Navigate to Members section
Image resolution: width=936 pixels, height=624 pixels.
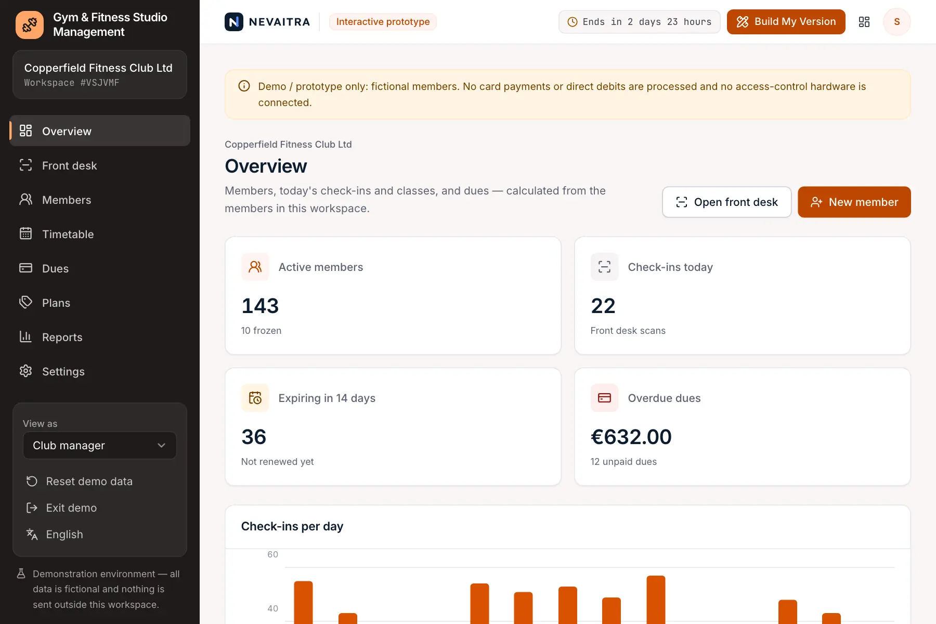(100, 200)
